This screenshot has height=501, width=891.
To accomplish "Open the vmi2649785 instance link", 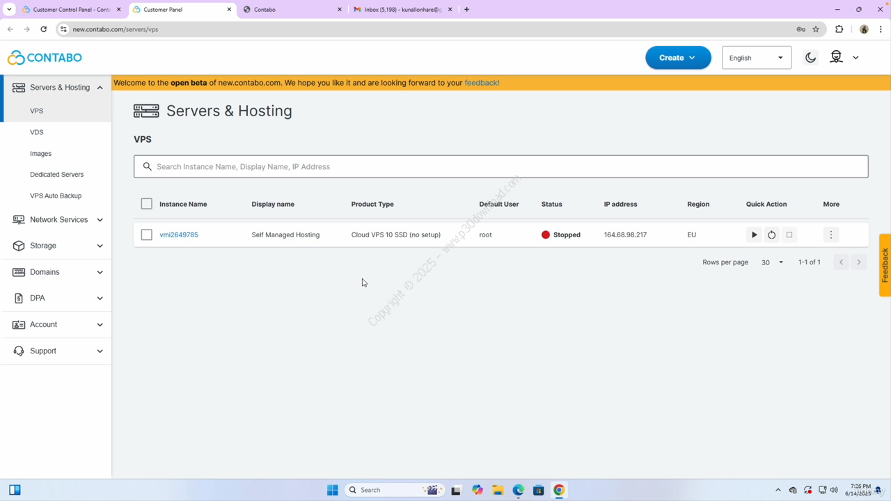I will (x=179, y=235).
